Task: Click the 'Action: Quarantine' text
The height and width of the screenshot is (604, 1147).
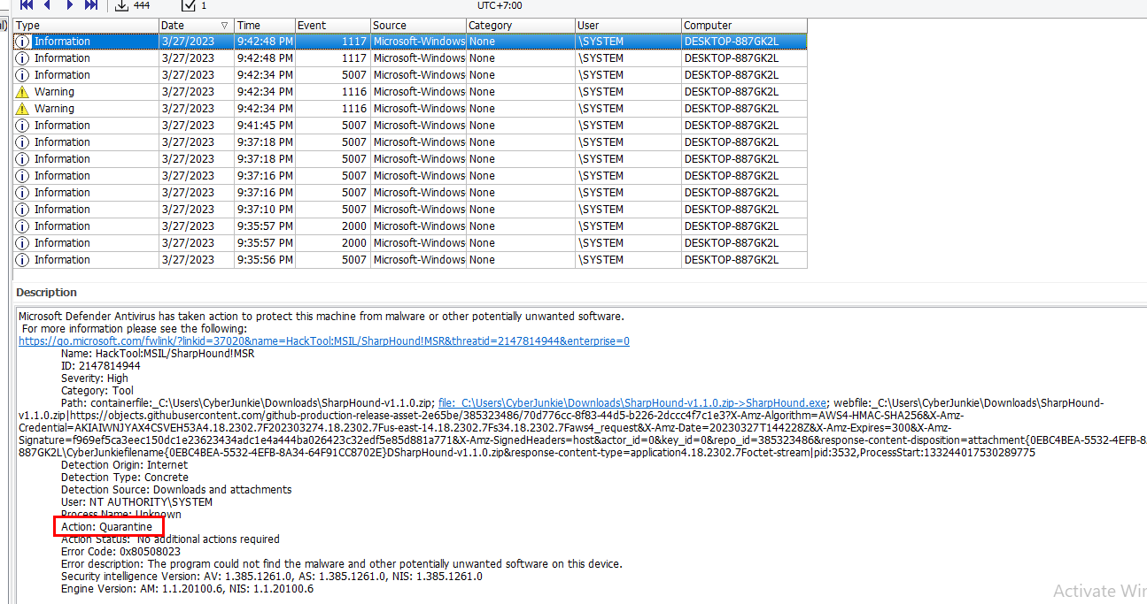Action: click(106, 526)
